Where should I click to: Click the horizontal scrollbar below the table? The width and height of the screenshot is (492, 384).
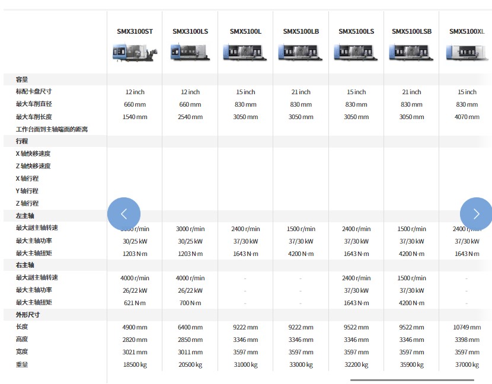412,380
